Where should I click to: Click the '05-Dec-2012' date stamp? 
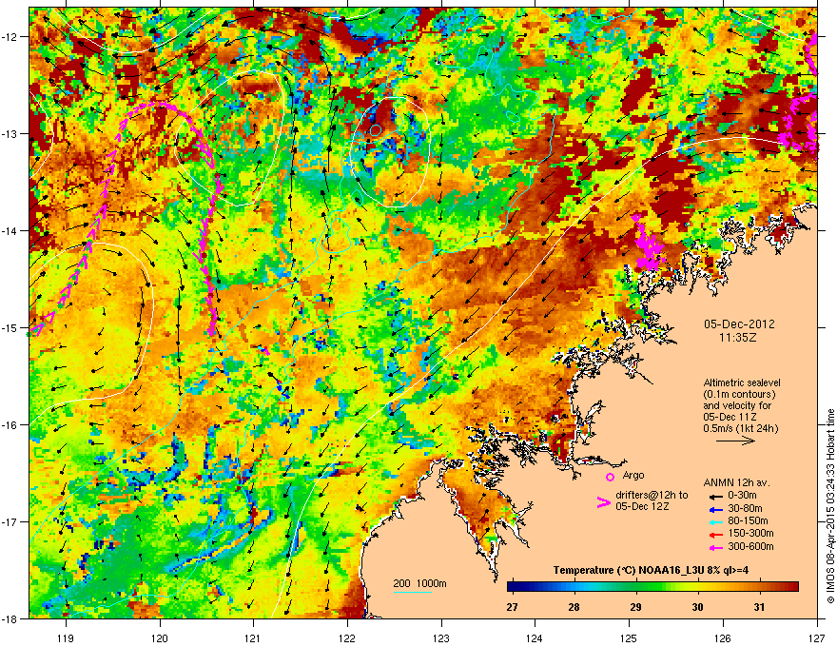[x=739, y=324]
